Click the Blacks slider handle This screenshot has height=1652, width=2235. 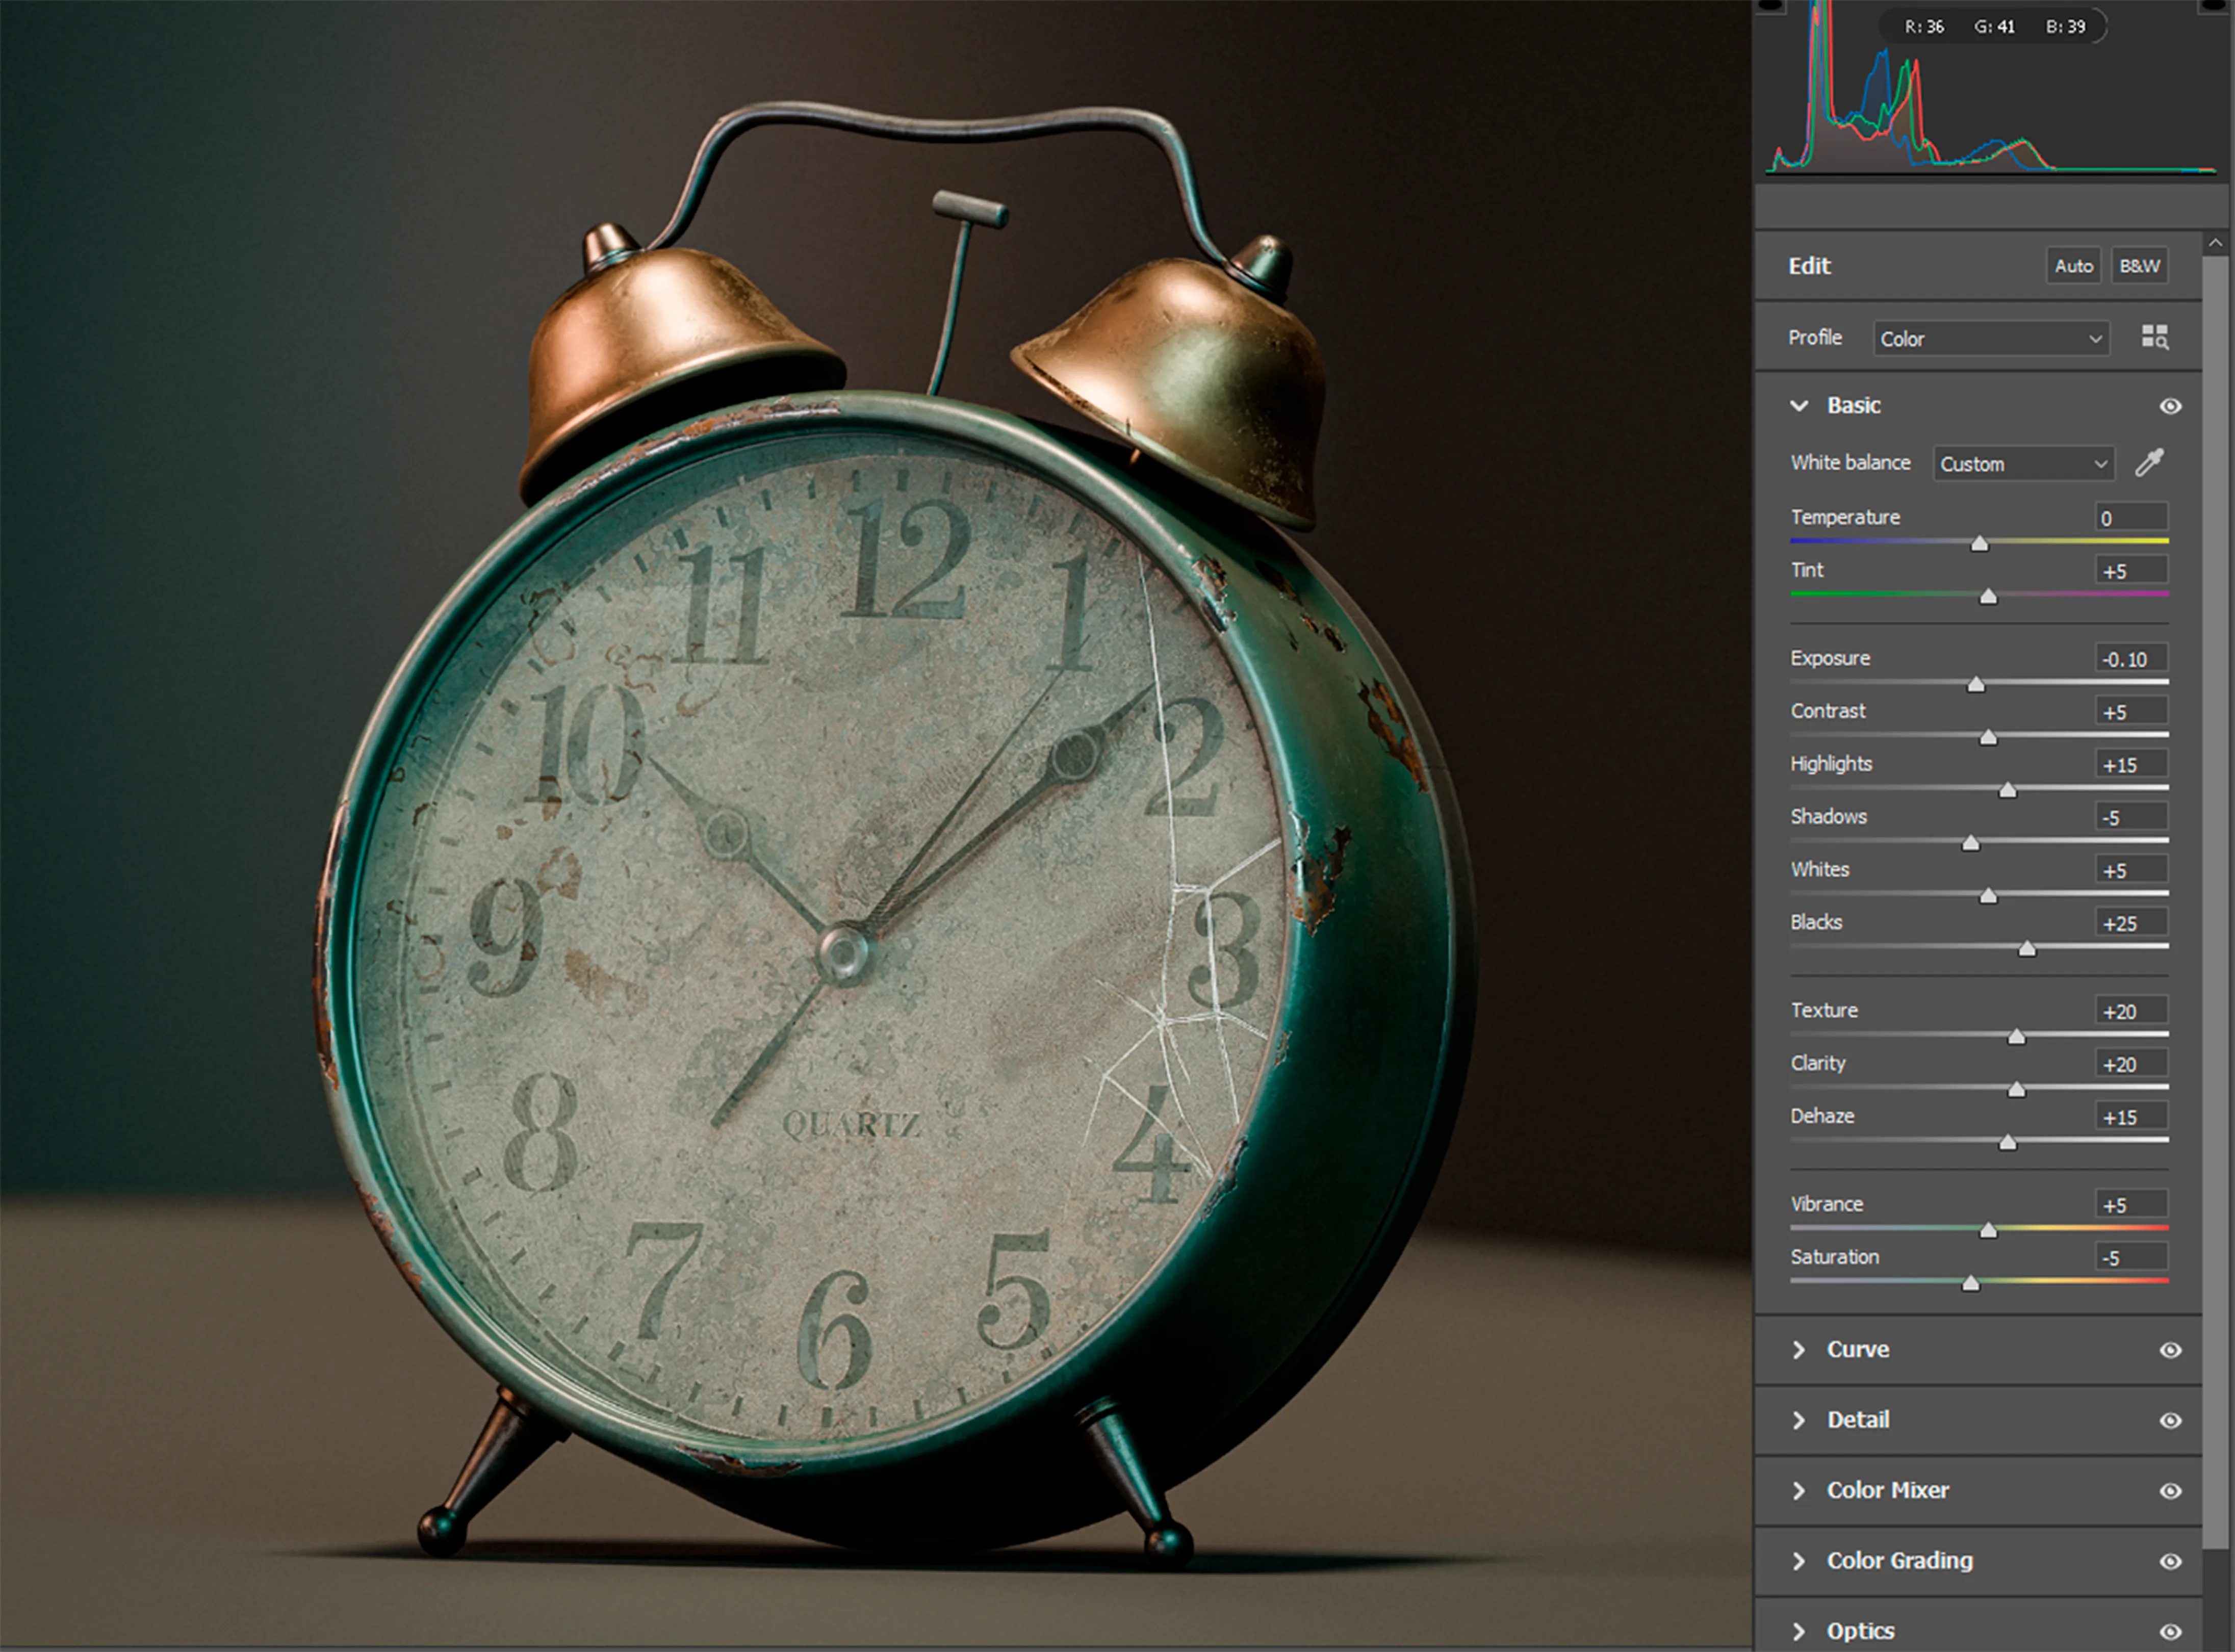click(x=2027, y=948)
